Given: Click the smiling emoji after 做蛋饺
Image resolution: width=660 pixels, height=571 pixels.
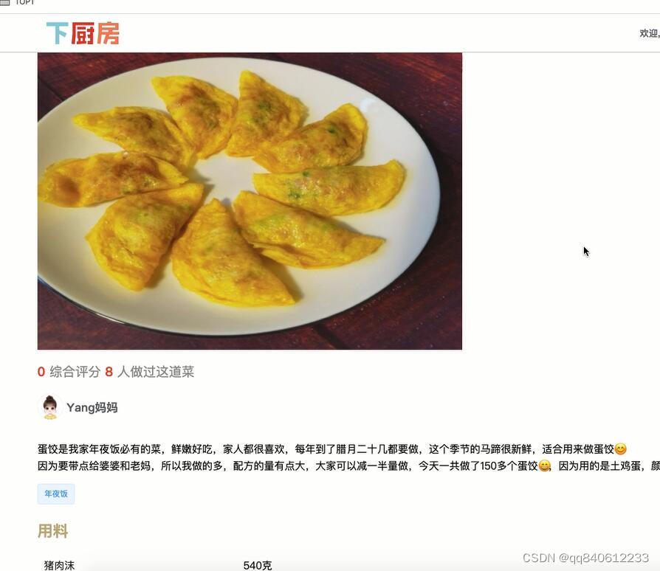Looking at the screenshot, I should (620, 449).
